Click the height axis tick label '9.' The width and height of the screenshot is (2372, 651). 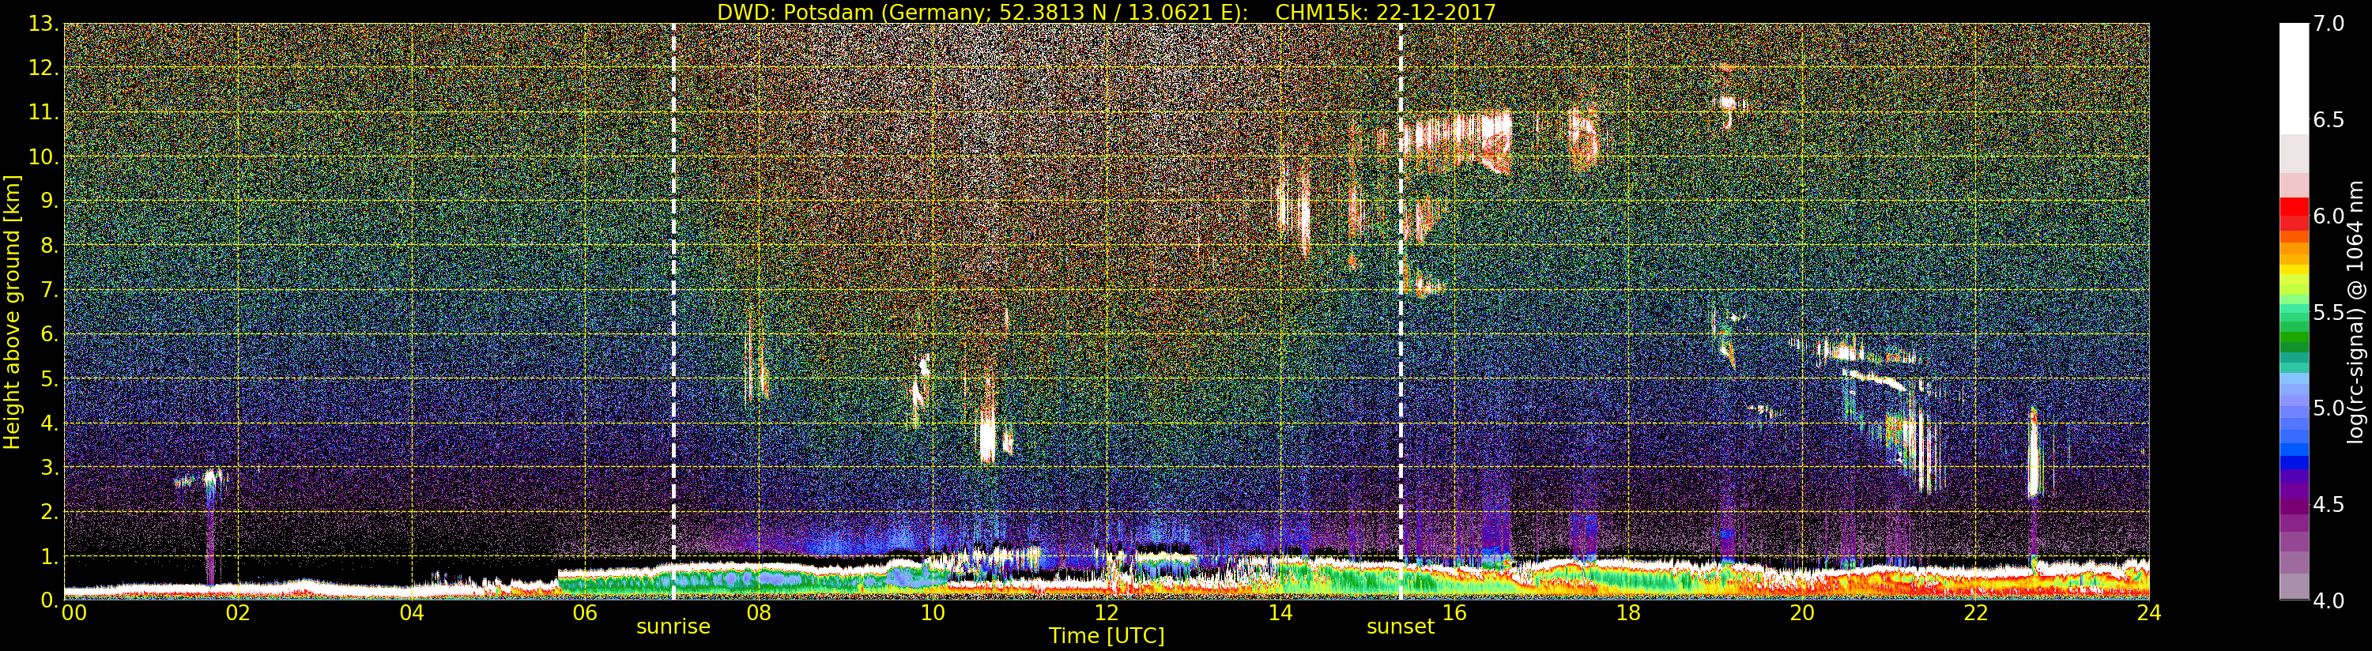click(x=50, y=201)
